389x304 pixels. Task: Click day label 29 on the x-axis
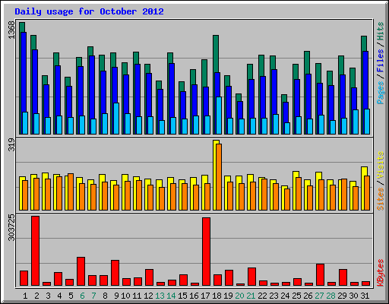pyautogui.click(x=342, y=296)
